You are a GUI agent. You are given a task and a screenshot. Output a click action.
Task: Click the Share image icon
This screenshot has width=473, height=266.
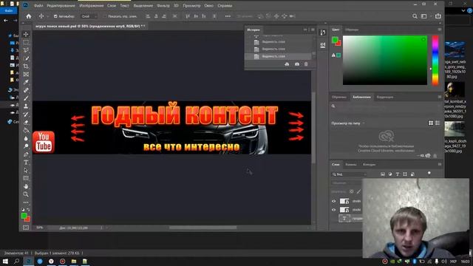pos(438,16)
